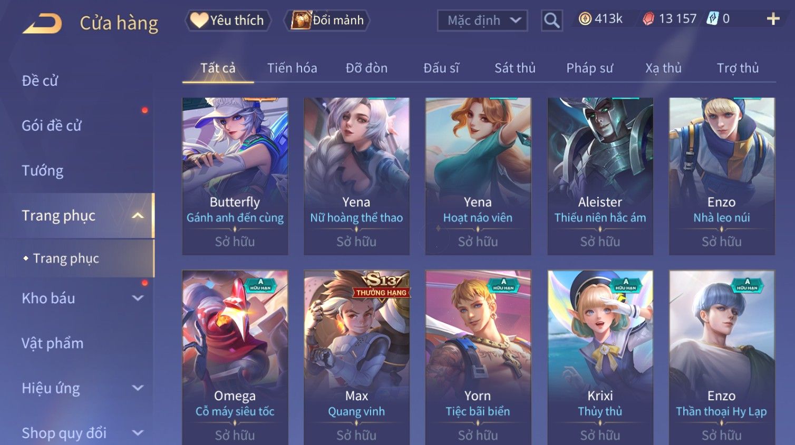Tap the gold coin balance icon

[585, 19]
